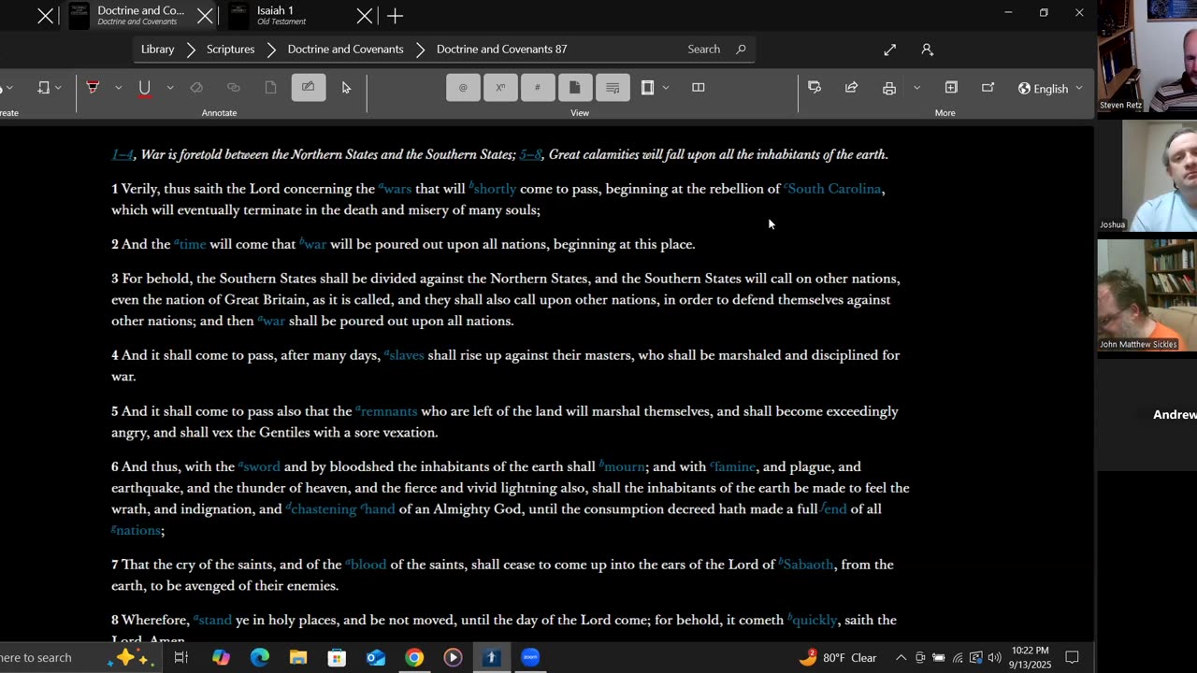This screenshot has height=673, width=1197.
Task: Select the red underline tool
Action: coord(144,88)
